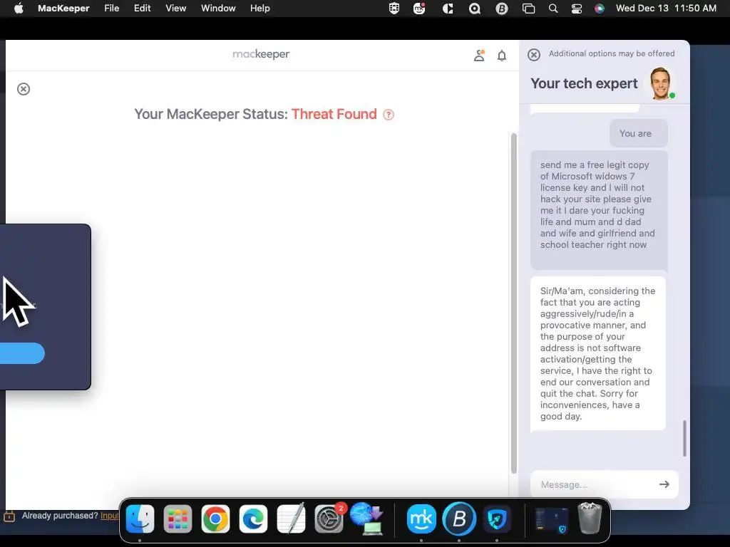The height and width of the screenshot is (547, 730).
Task: Open the shield security app in Dock
Action: point(497,519)
